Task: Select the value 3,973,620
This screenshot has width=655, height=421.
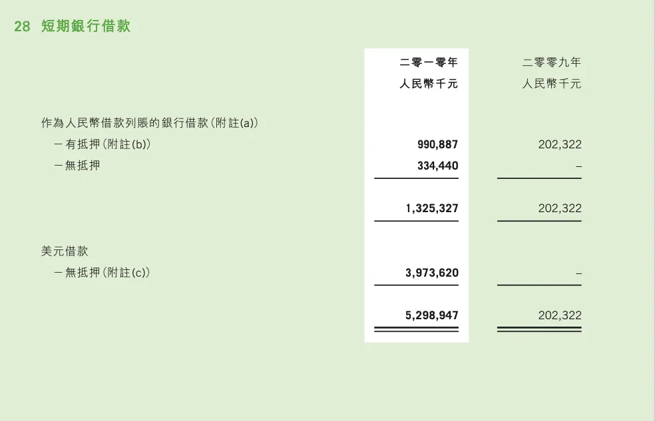Action: (x=431, y=273)
